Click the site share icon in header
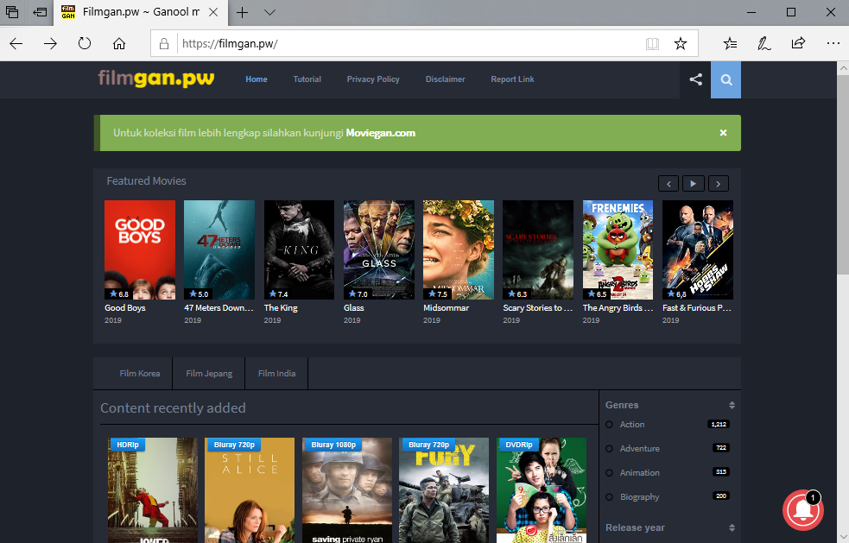The width and height of the screenshot is (849, 543). point(696,79)
